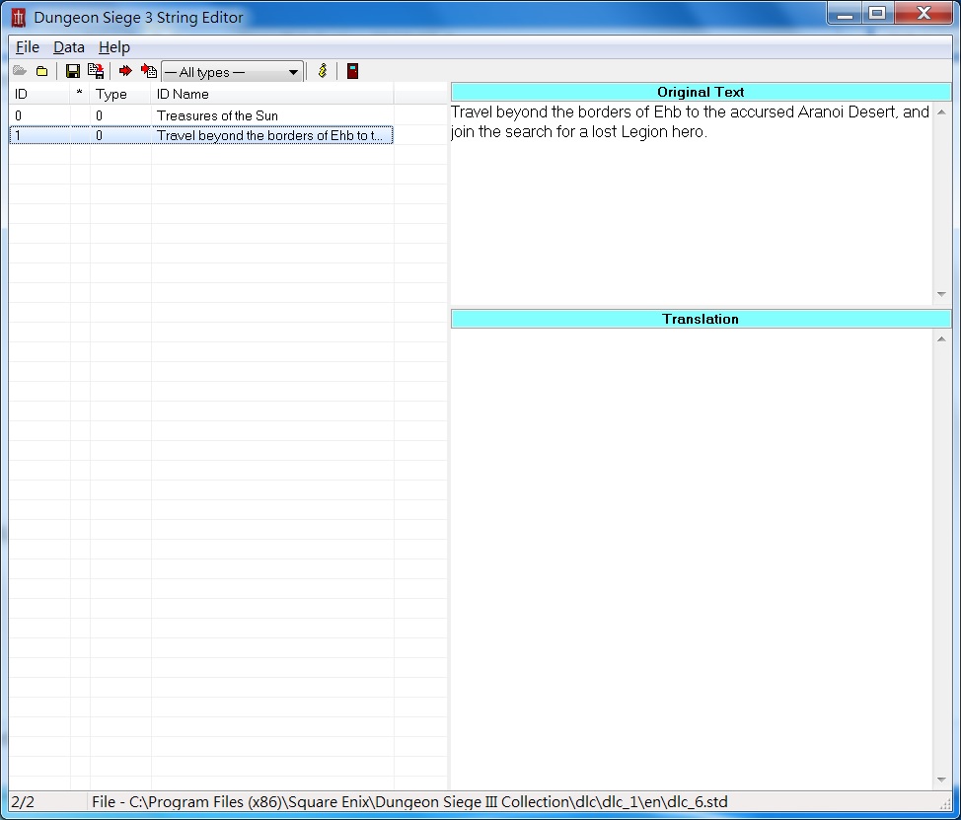Click the Translation header bar
This screenshot has width=961, height=820.
pyautogui.click(x=701, y=319)
